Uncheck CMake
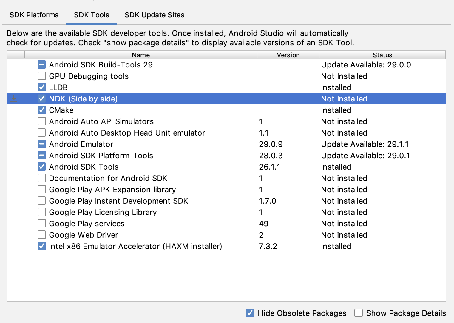Viewport: 454px width, 323px height. (x=41, y=110)
